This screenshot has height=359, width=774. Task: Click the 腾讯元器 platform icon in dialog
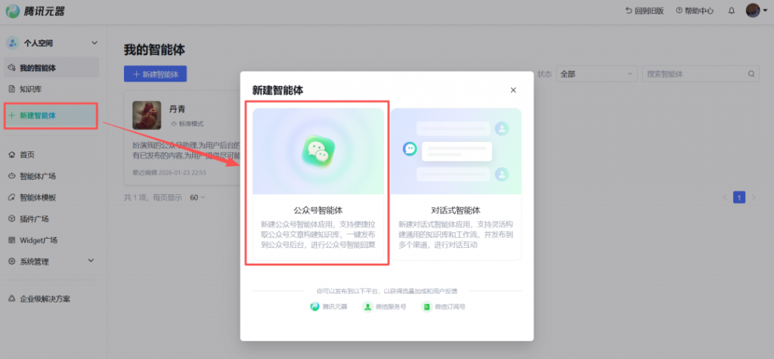coord(315,307)
